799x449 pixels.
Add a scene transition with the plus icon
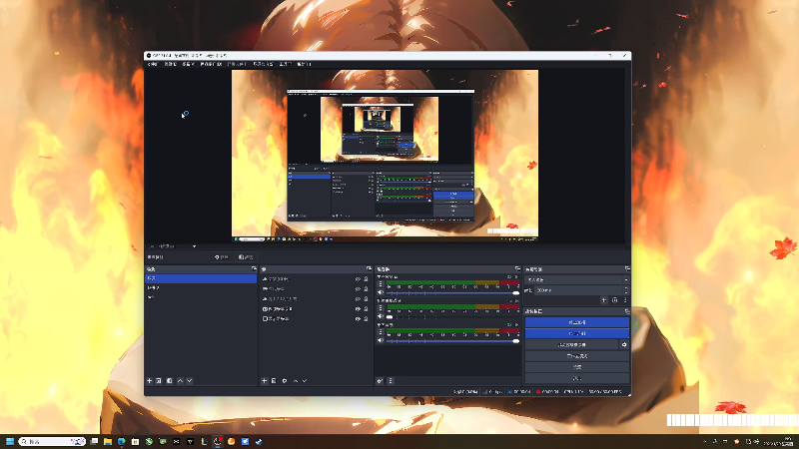click(604, 300)
